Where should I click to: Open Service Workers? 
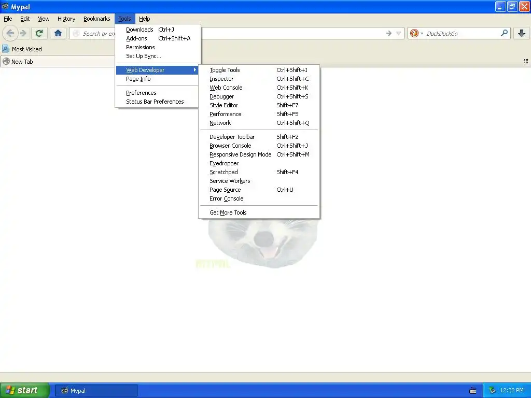[x=259, y=181]
